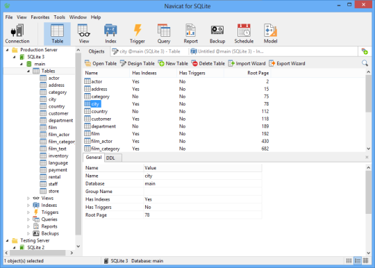Close the bottom info panel

tap(367, 157)
